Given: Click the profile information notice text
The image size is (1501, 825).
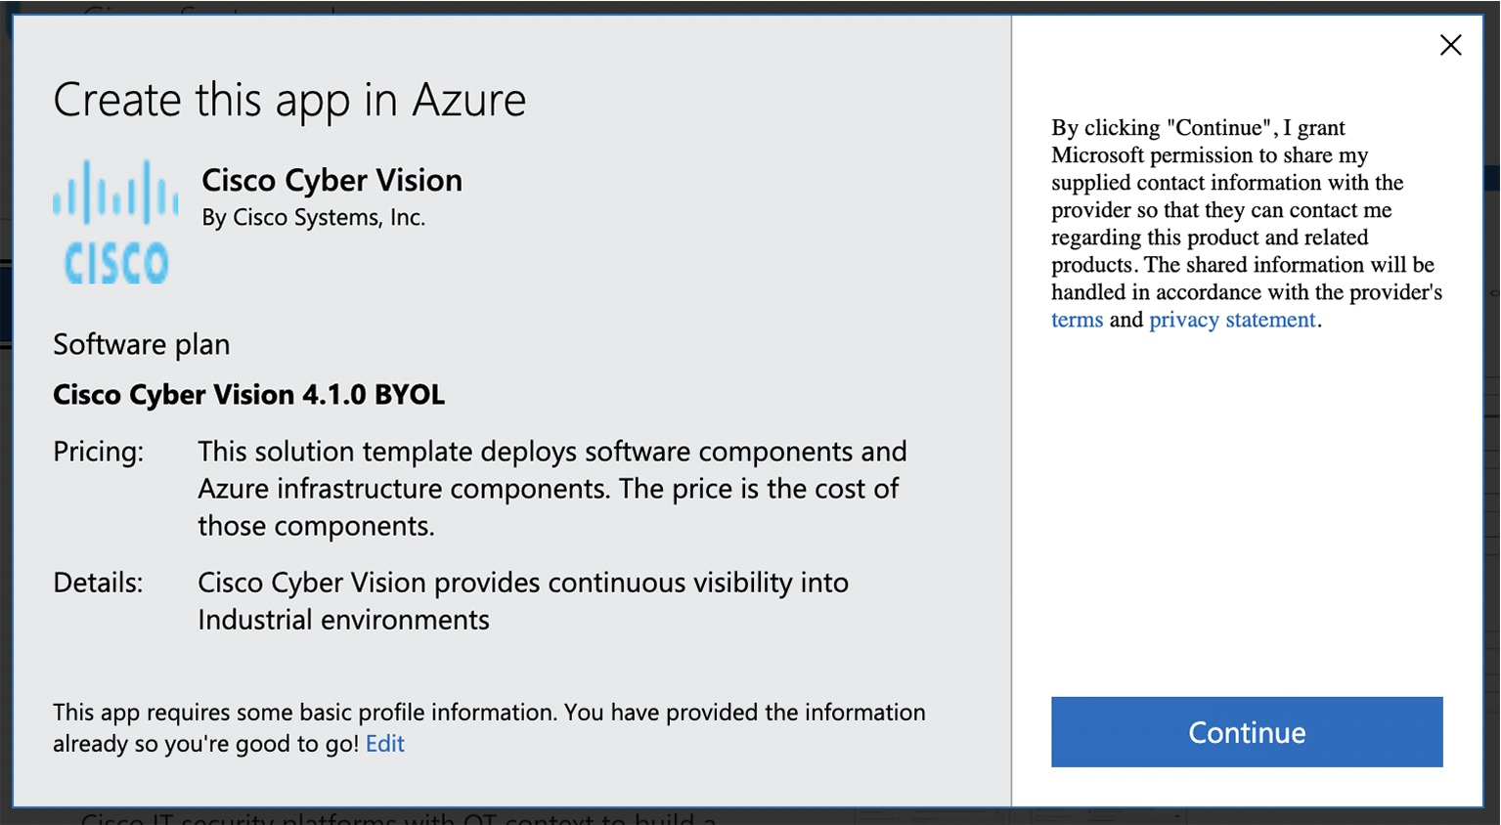Looking at the screenshot, I should (x=488, y=727).
